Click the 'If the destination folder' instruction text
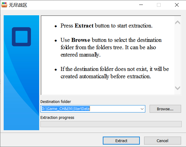The height and width of the screenshot is (147, 186). (x=115, y=73)
